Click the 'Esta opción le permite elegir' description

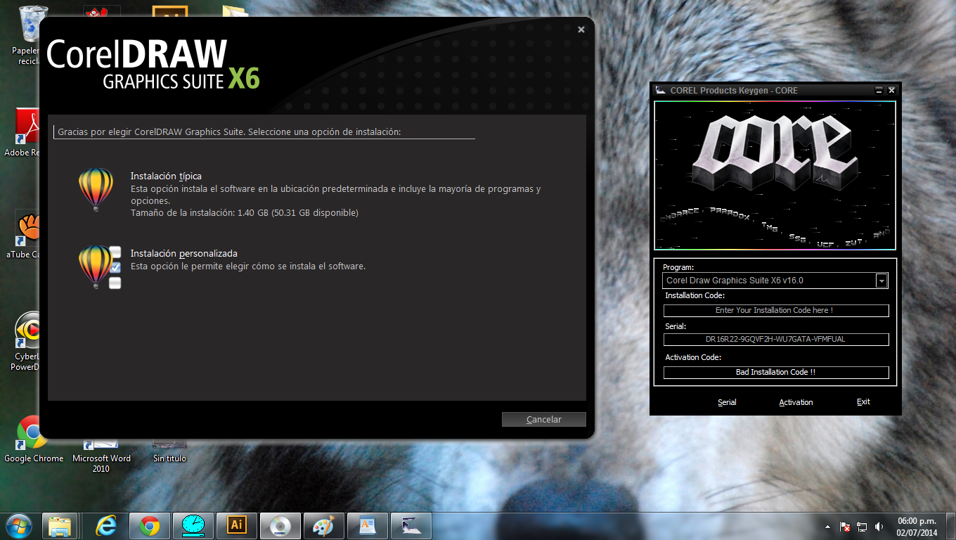pyautogui.click(x=248, y=266)
